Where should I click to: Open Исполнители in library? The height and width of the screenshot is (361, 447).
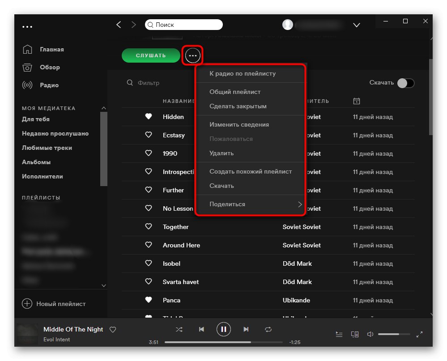coord(43,176)
